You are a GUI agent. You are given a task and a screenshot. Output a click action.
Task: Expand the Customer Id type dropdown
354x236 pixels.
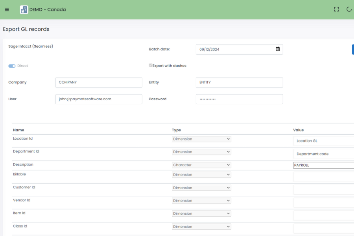201,188
